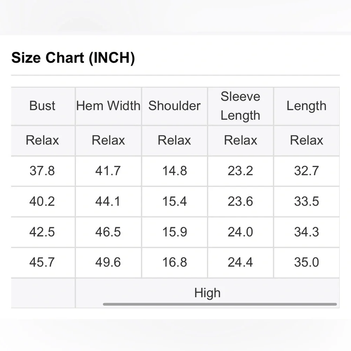Click the 44.1 hem width cell
351x351 pixels.
coord(108,201)
